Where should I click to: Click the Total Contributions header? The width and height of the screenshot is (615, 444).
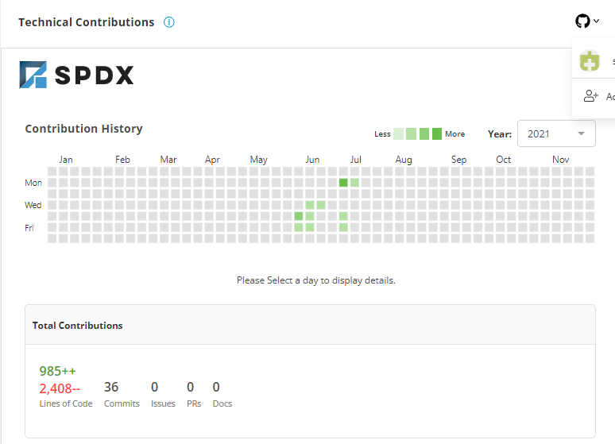click(78, 326)
